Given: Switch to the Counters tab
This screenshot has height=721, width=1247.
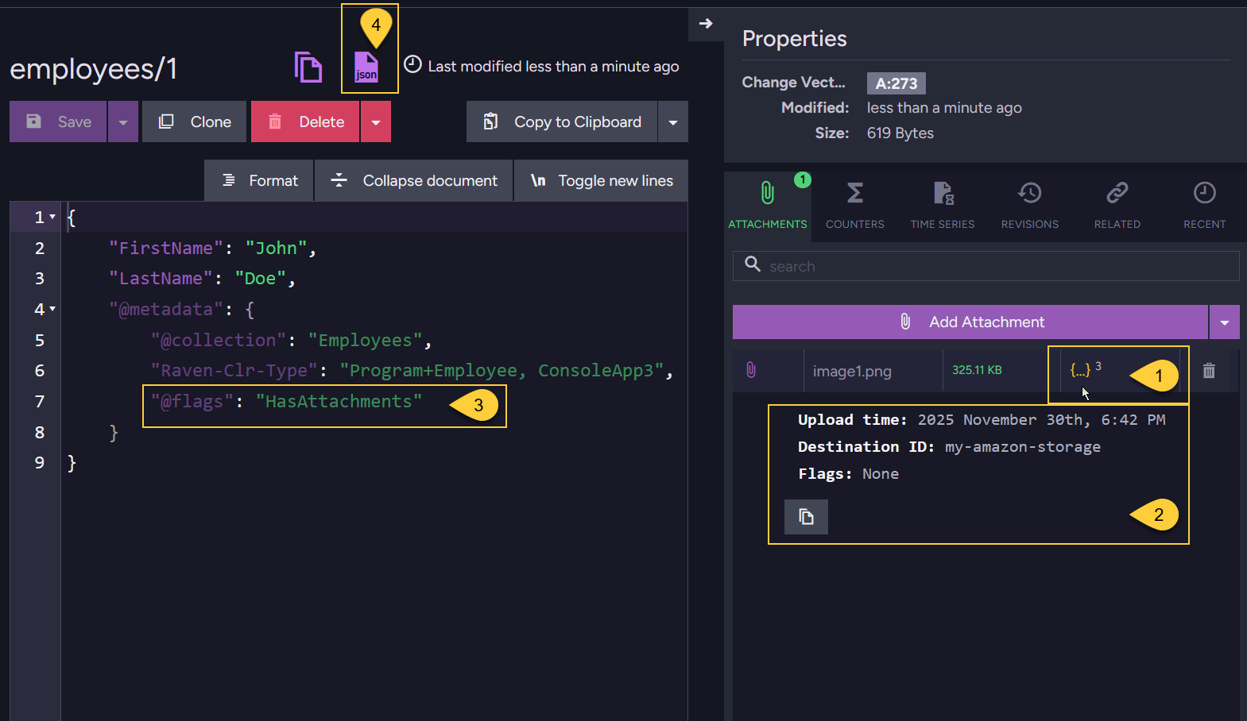Looking at the screenshot, I should click(x=854, y=205).
